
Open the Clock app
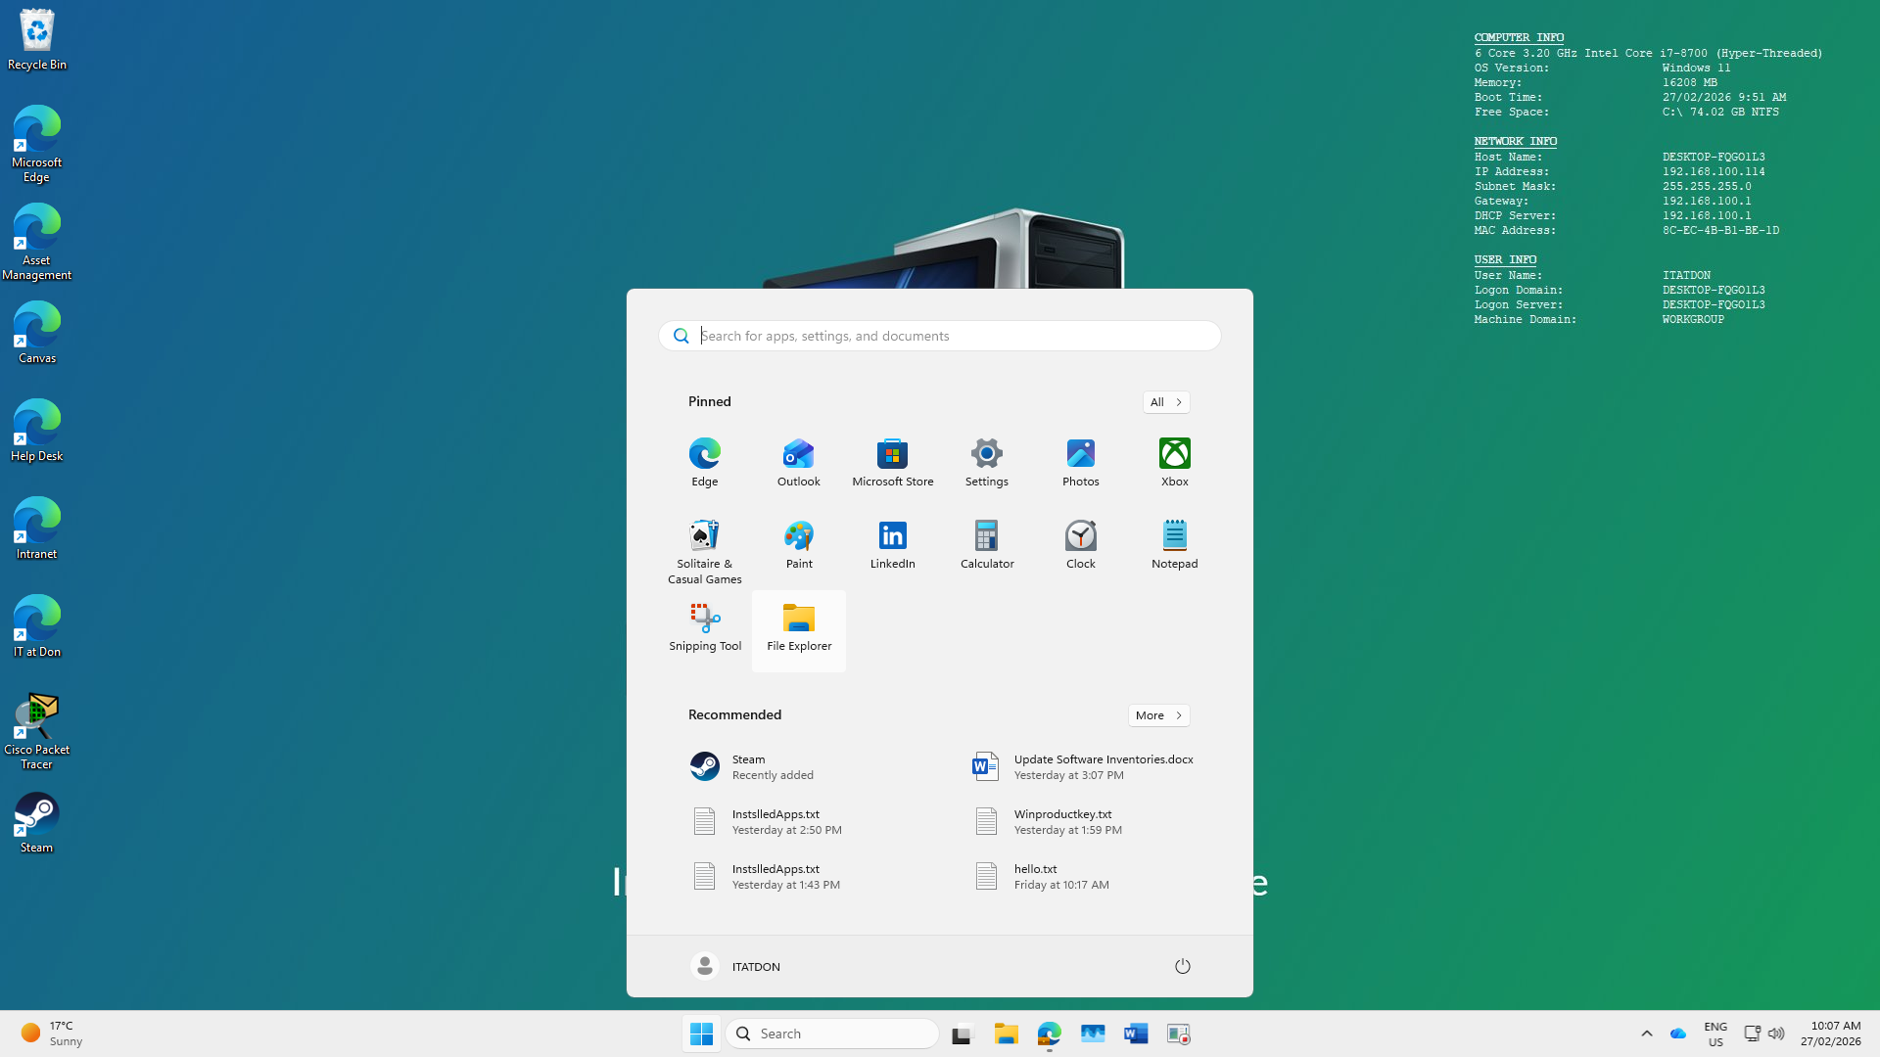(x=1080, y=544)
